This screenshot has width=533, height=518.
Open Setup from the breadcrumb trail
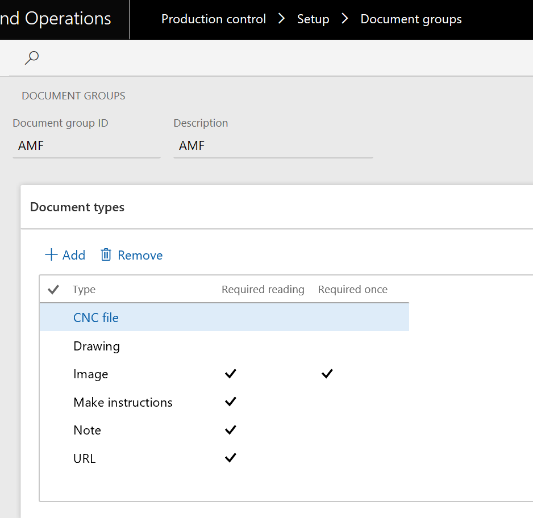point(313,18)
